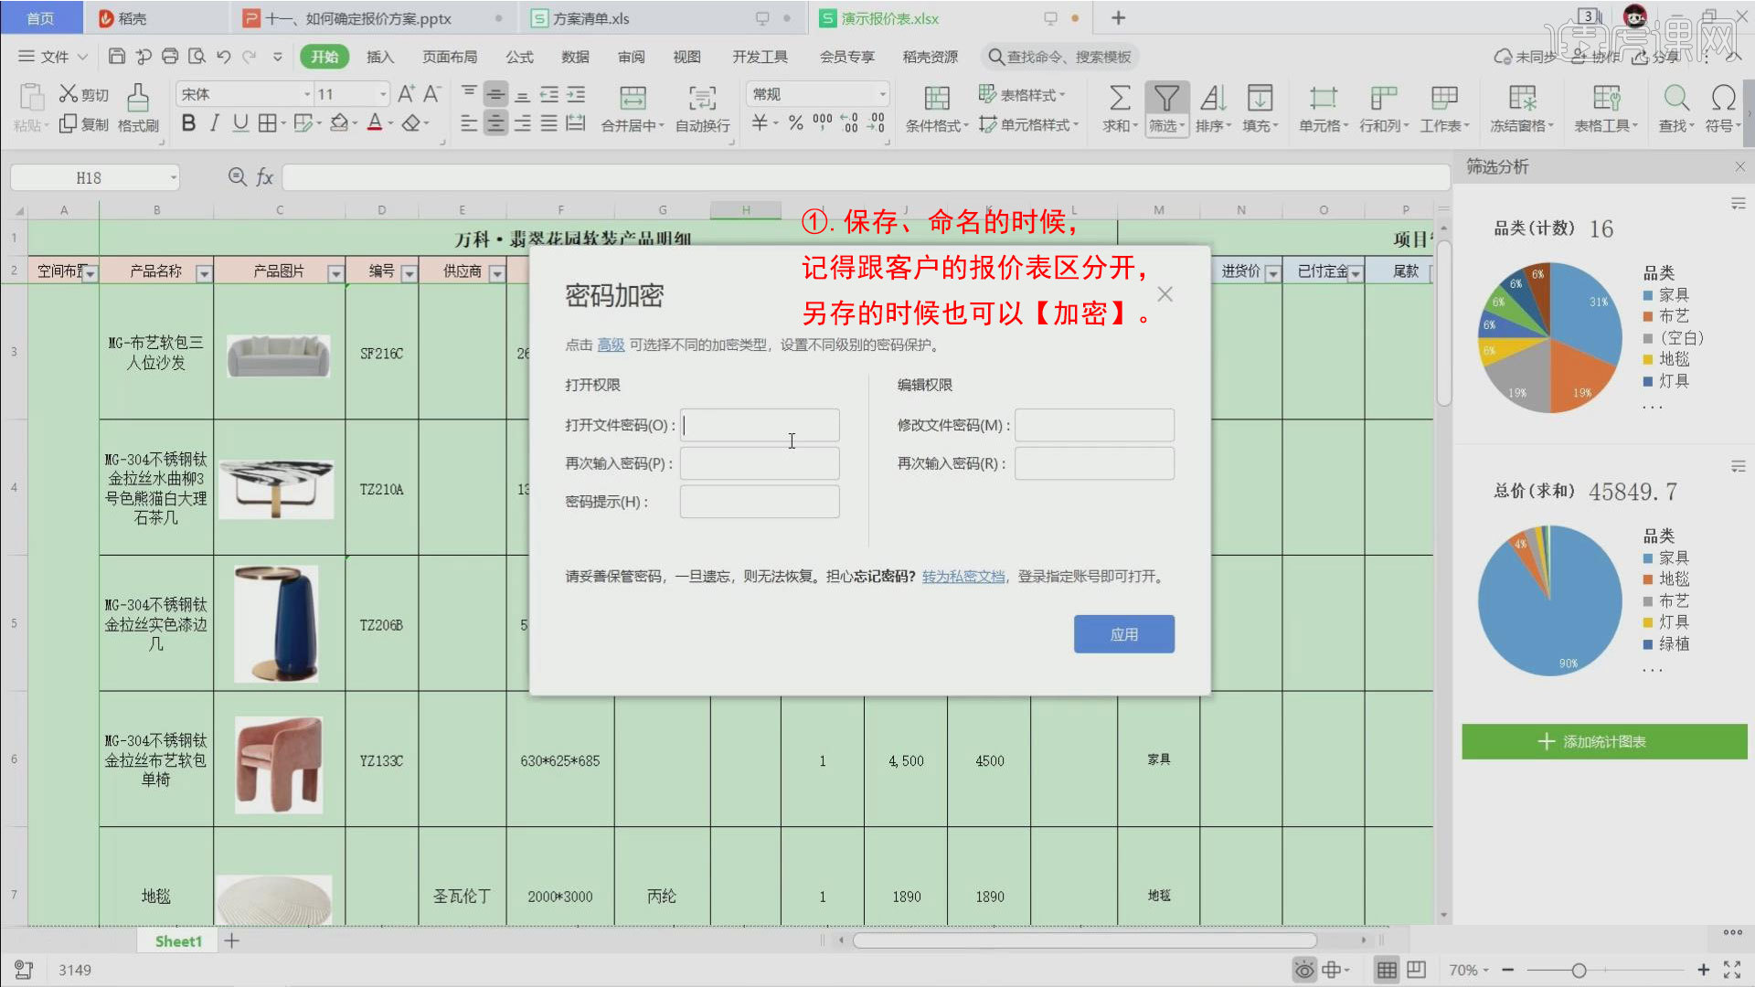This screenshot has width=1755, height=987.
Task: Open filter dropdown for 编号 column
Action: pyautogui.click(x=409, y=273)
